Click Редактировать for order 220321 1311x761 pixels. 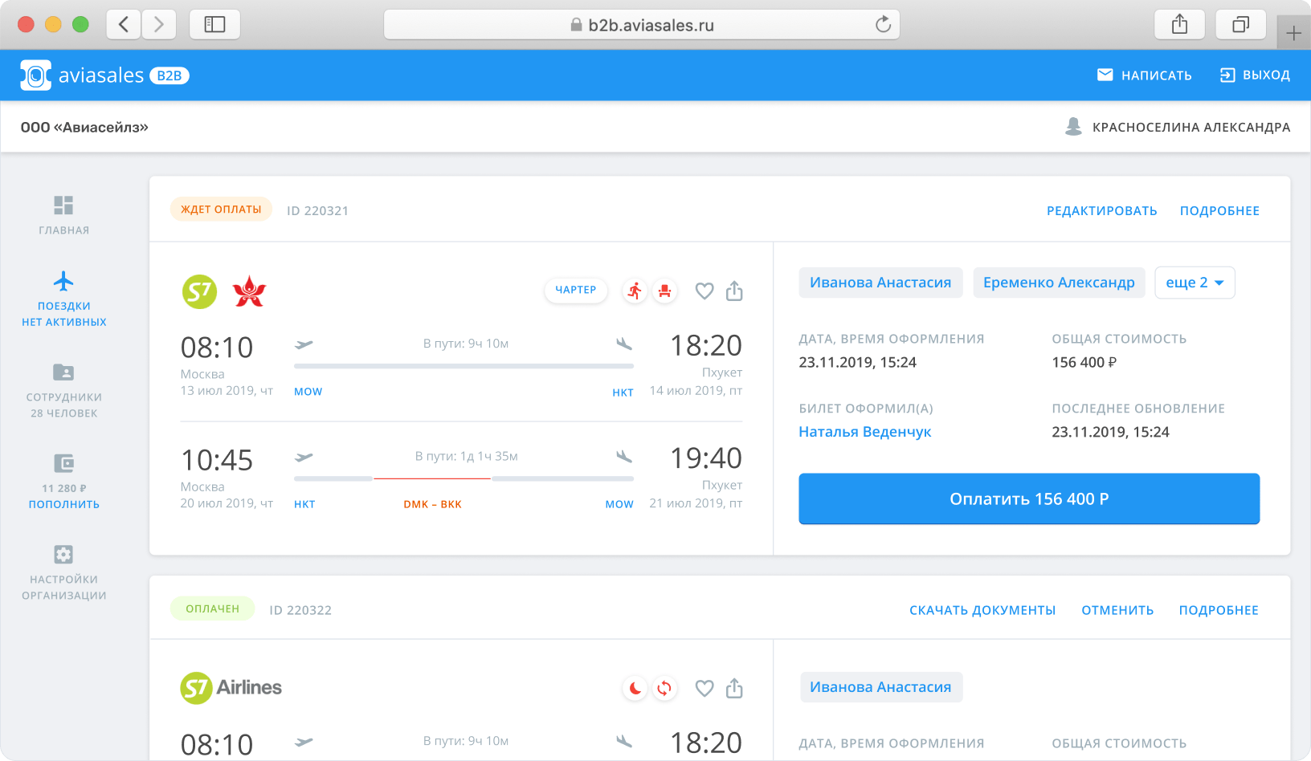(x=1101, y=210)
